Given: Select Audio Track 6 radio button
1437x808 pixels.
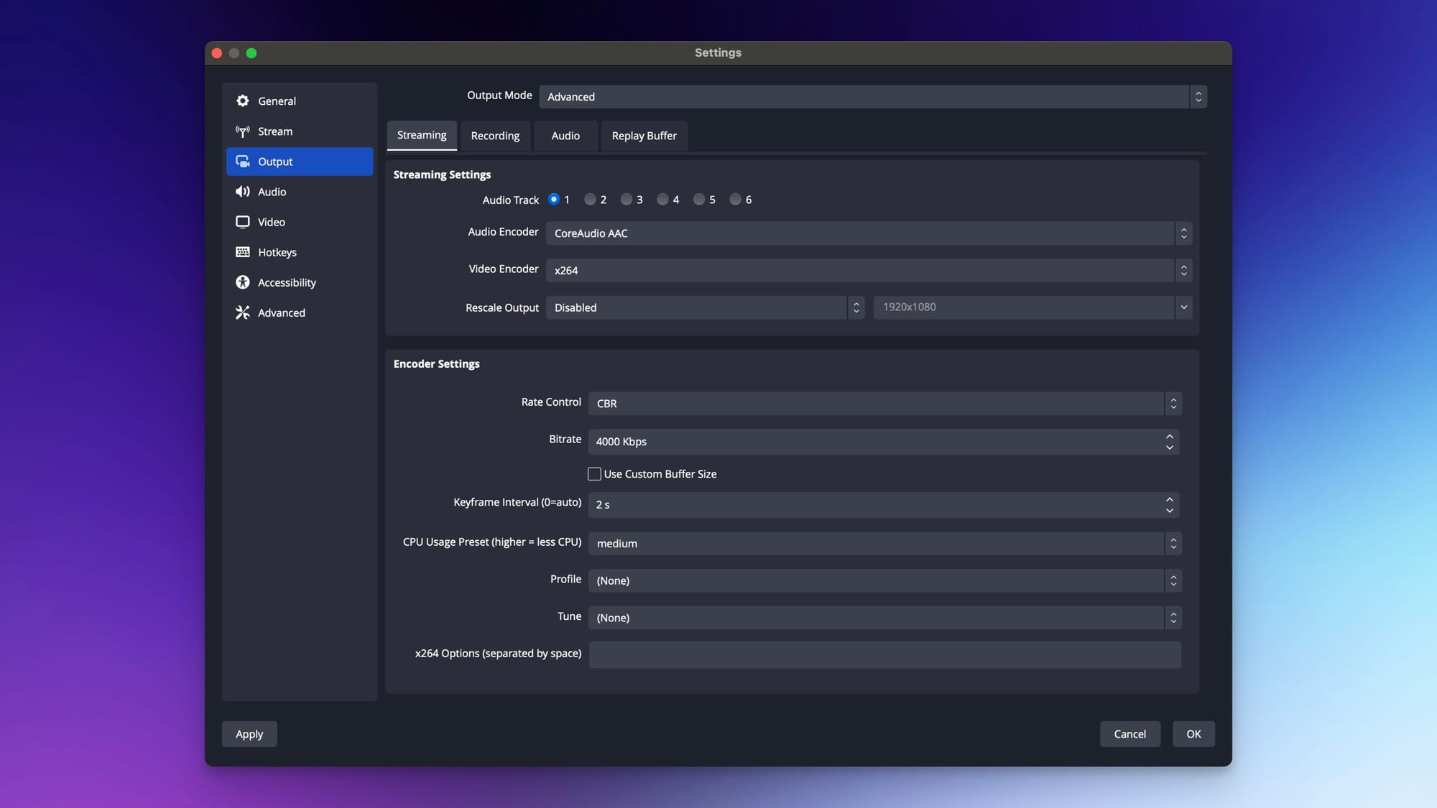Looking at the screenshot, I should pyautogui.click(x=734, y=199).
